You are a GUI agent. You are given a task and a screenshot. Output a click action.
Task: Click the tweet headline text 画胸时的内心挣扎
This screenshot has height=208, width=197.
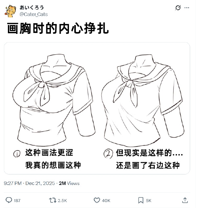pos(58,28)
